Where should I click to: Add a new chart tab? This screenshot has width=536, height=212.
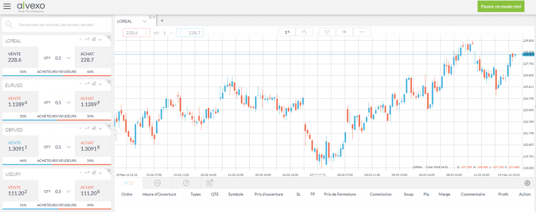162,20
